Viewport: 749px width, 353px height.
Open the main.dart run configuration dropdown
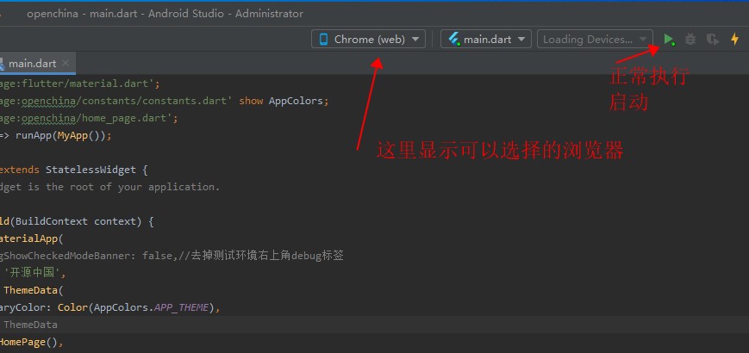point(486,39)
